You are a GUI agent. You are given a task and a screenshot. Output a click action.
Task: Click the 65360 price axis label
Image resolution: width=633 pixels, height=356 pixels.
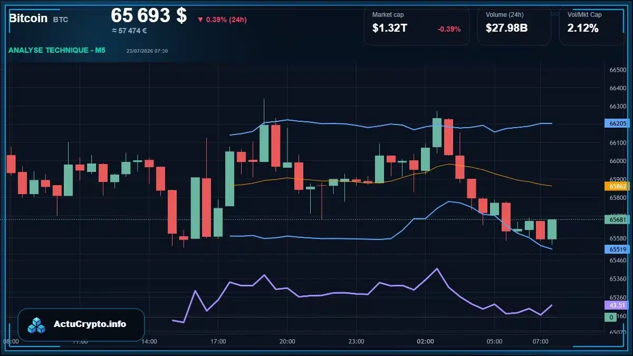(x=618, y=278)
